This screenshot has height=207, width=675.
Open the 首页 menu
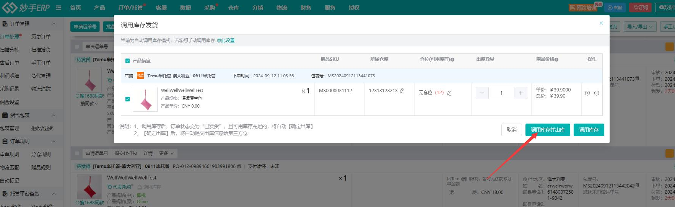[75, 8]
